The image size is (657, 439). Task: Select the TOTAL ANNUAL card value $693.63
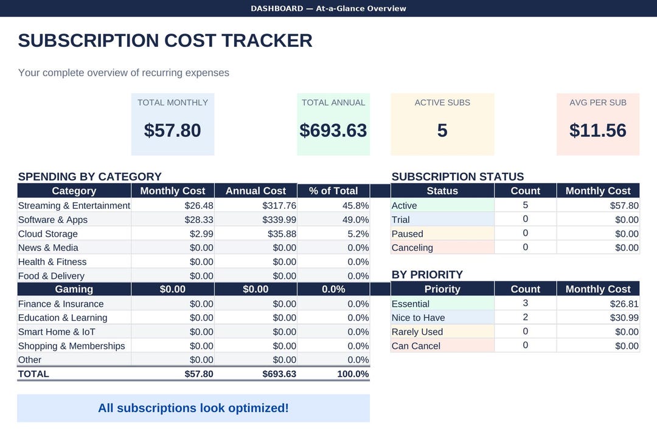[333, 130]
